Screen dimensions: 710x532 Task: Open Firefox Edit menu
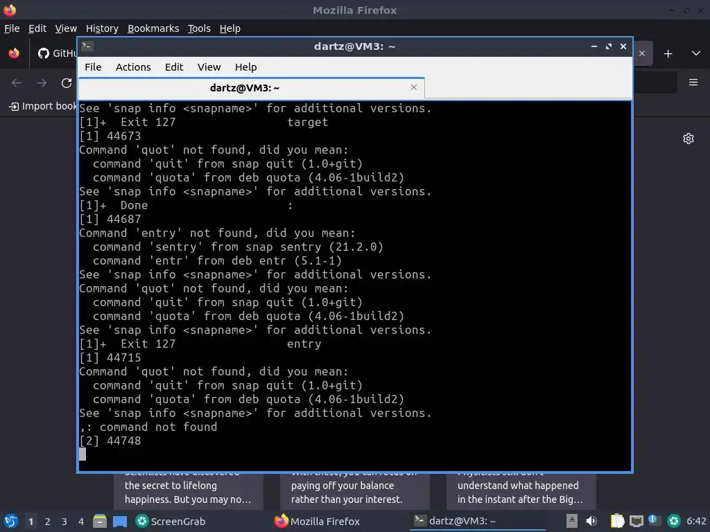37,28
